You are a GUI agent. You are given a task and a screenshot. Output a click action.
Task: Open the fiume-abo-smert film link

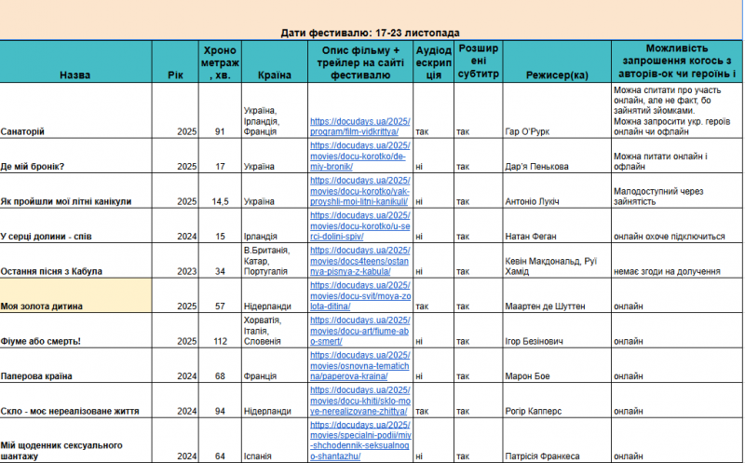(359, 331)
